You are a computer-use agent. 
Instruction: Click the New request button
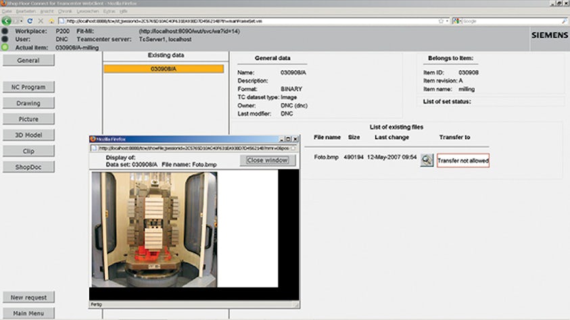click(28, 297)
